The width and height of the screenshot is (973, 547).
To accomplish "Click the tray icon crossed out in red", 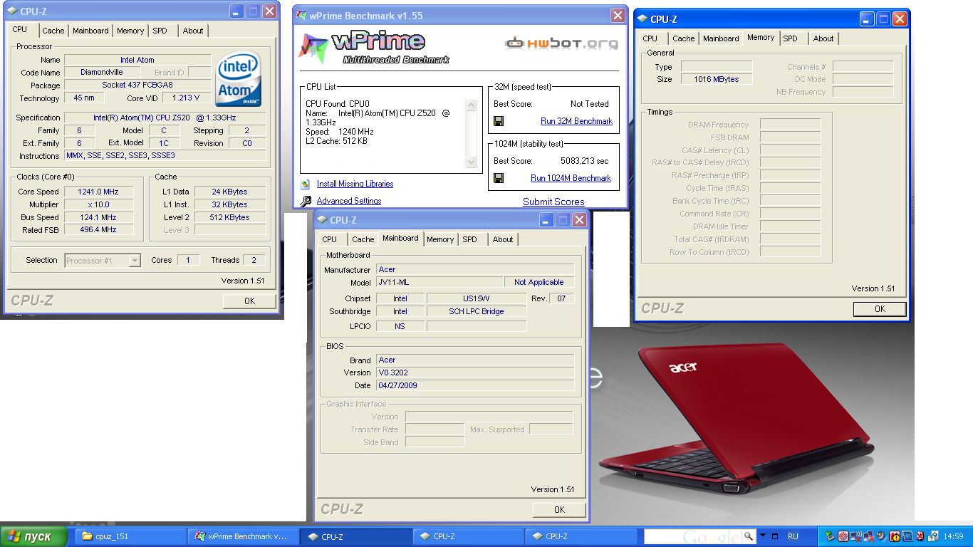I will pos(920,536).
